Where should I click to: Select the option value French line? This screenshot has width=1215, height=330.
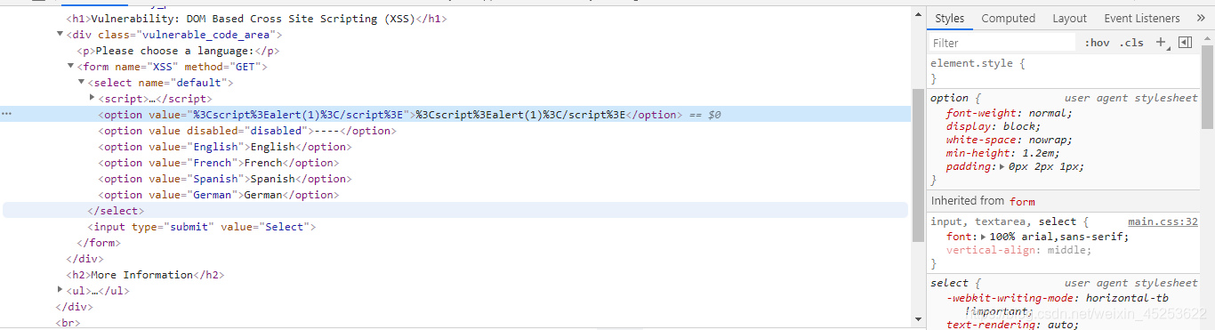point(219,163)
